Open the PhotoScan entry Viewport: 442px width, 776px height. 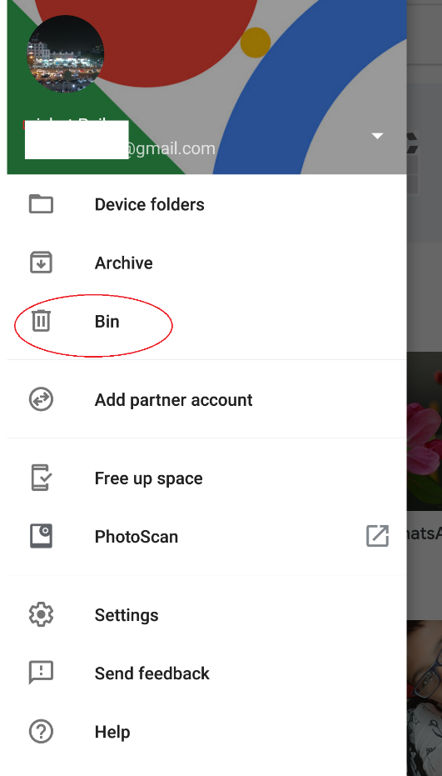(x=206, y=536)
